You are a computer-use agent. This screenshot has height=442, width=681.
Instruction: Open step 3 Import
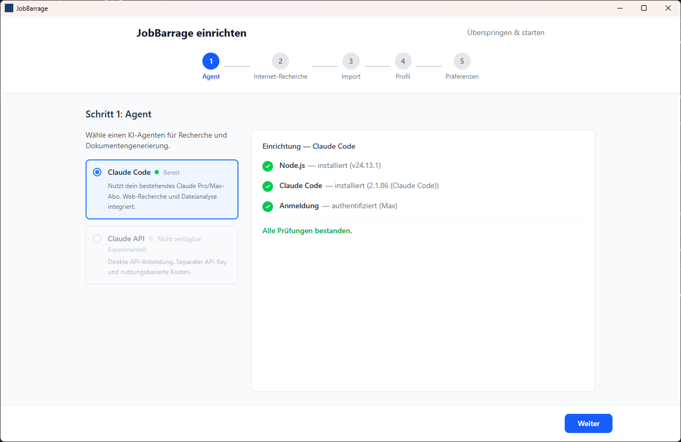click(x=351, y=61)
